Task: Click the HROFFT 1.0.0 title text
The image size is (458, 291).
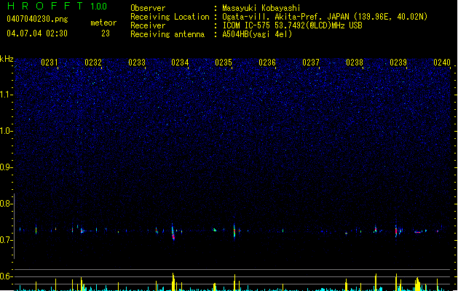Action: (57, 6)
